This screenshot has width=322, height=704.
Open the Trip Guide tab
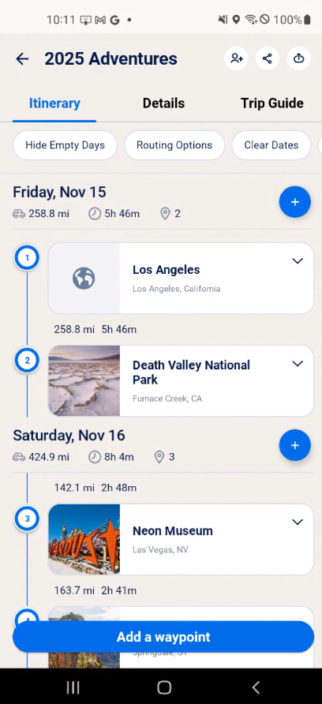[x=271, y=103]
